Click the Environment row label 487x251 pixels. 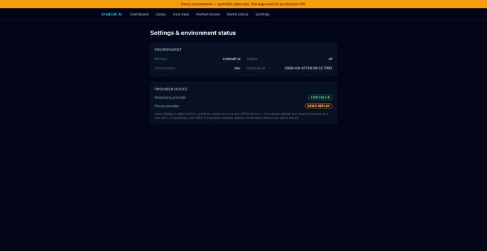[x=164, y=68]
